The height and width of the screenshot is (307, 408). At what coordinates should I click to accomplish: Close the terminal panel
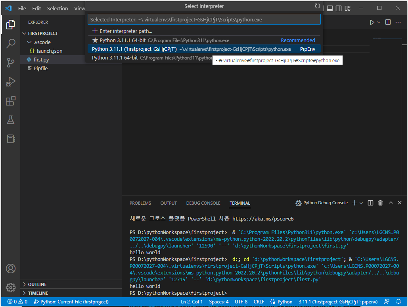click(x=400, y=203)
